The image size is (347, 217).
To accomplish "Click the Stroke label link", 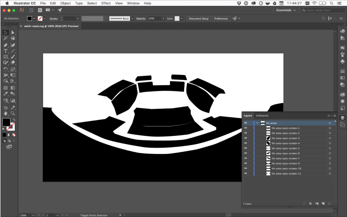I will click(x=54, y=18).
